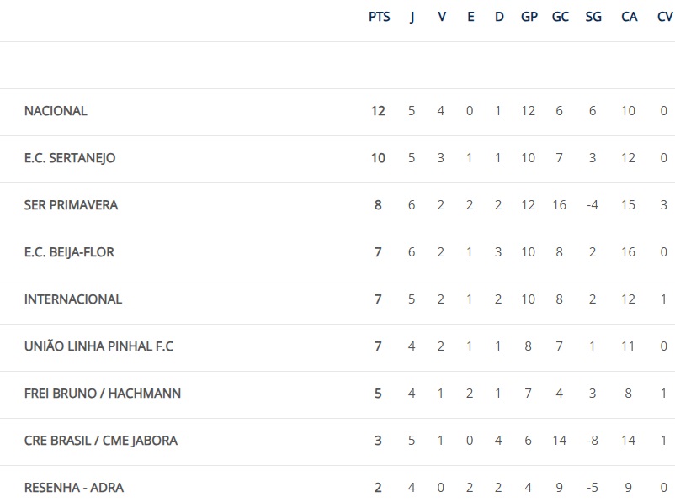Click E.C. BEIJA-FLOR team name
This screenshot has height=502, width=675.
coord(69,252)
